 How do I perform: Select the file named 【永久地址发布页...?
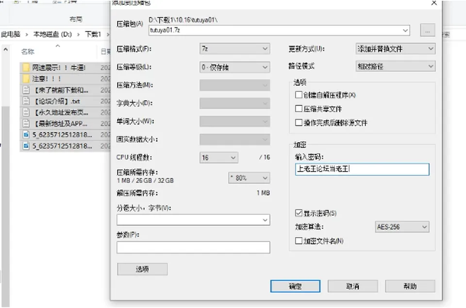(60, 113)
